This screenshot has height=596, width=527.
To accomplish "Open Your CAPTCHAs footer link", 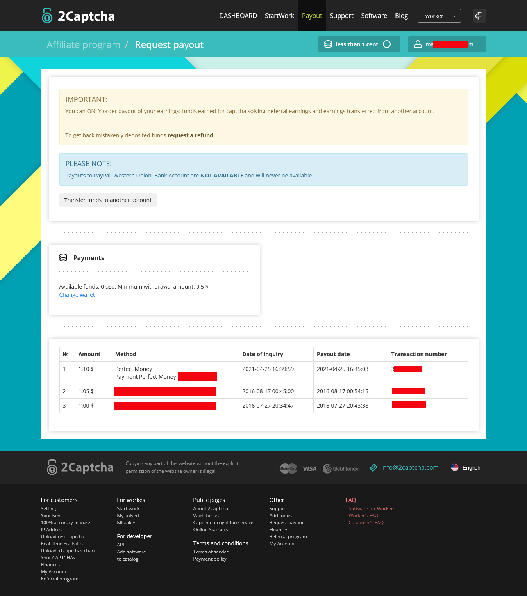I will [58, 558].
